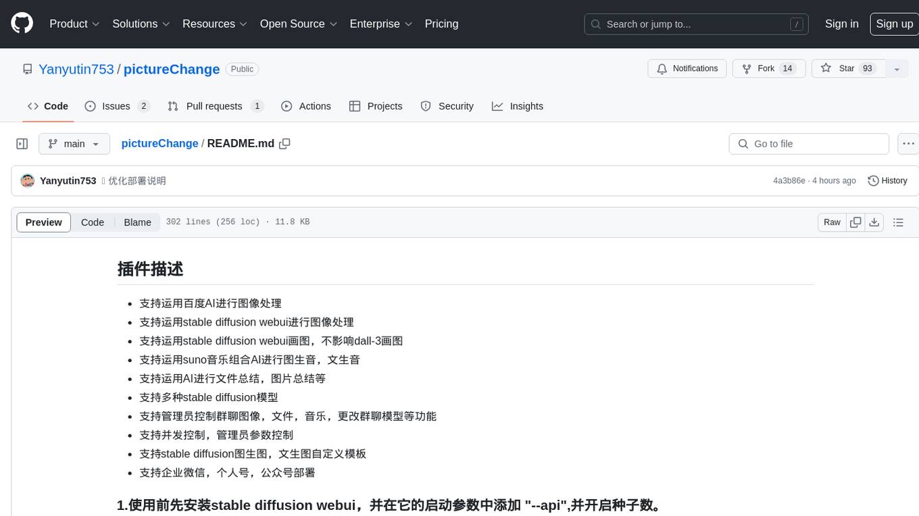Focus the Go to file field

809,144
